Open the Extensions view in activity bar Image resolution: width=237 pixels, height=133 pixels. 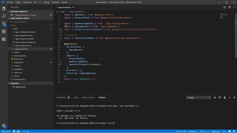(x=4, y=39)
